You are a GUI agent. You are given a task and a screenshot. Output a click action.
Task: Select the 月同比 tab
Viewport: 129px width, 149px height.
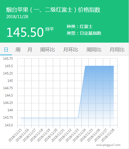coord(117,50)
